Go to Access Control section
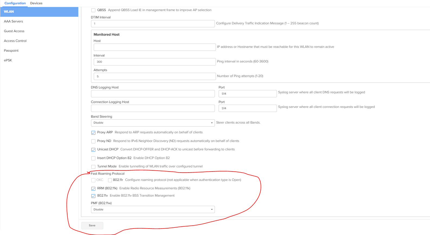 point(15,41)
